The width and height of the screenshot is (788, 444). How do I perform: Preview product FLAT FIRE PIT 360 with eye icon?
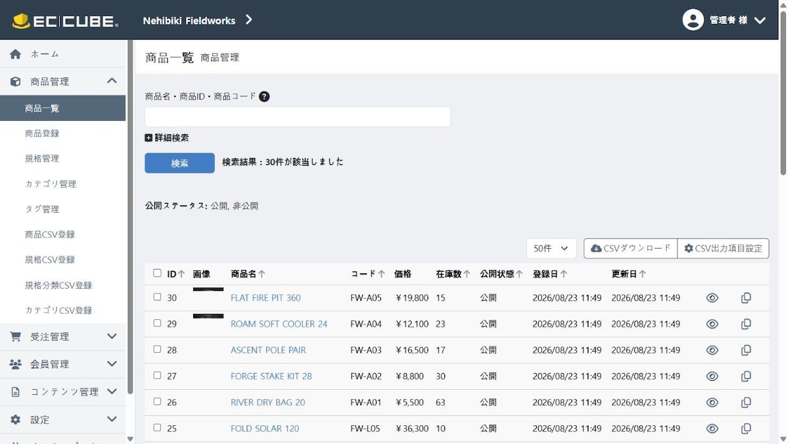712,298
